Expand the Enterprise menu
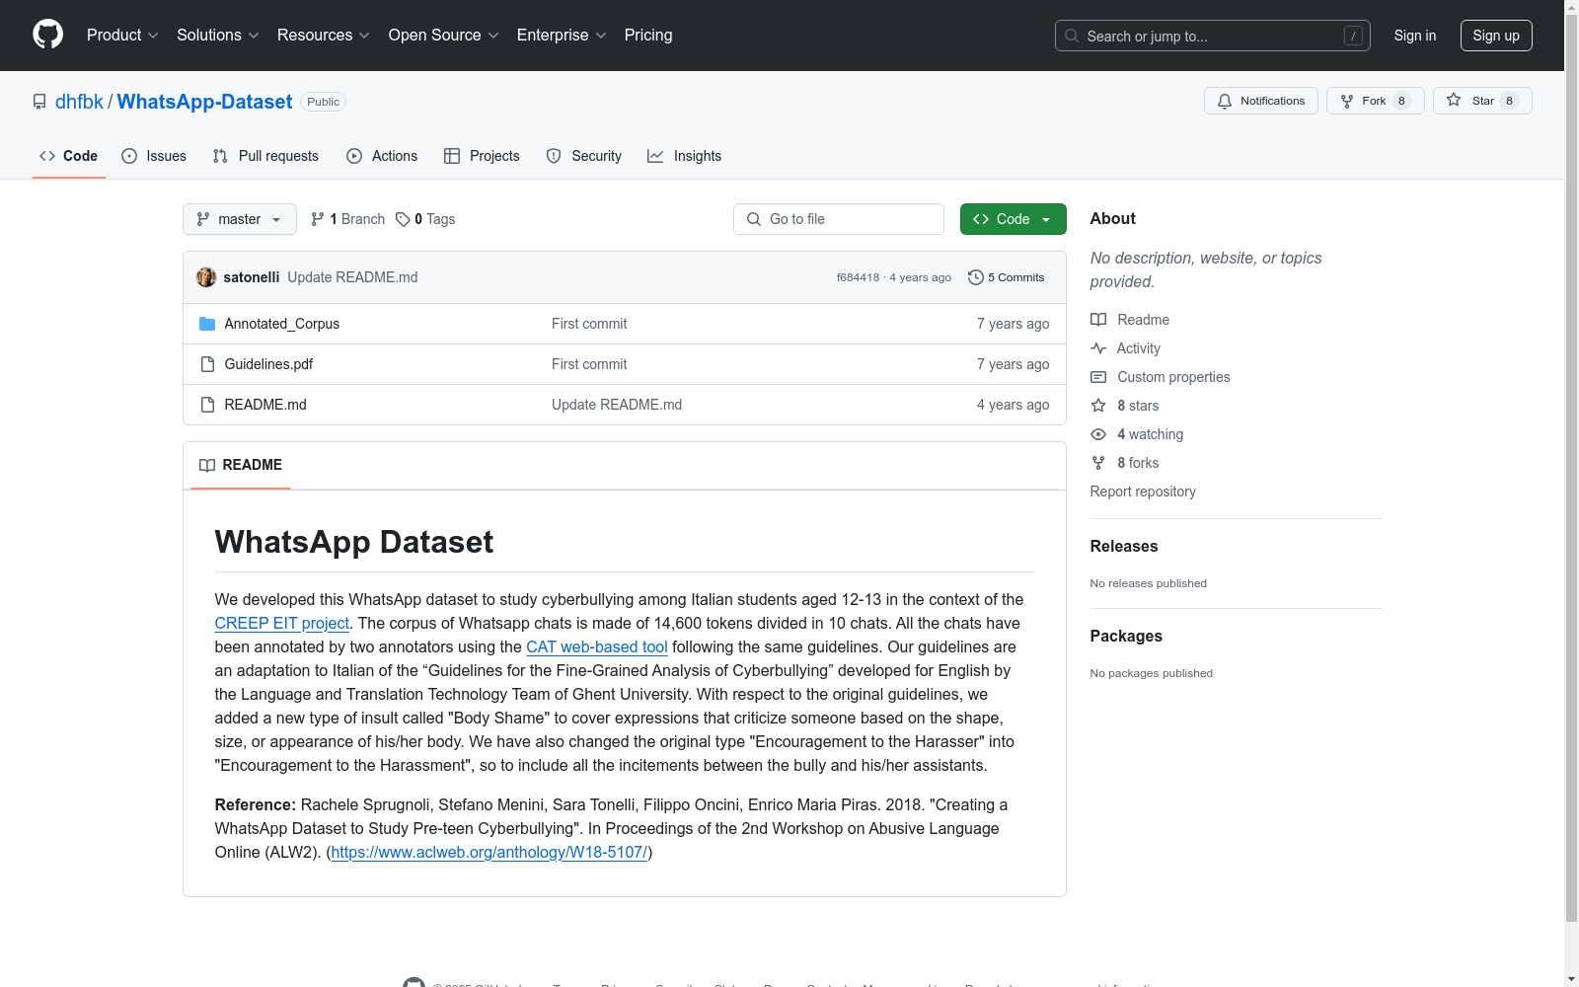 pyautogui.click(x=561, y=36)
